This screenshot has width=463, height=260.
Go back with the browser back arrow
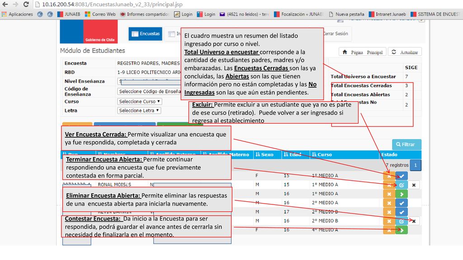5,5
